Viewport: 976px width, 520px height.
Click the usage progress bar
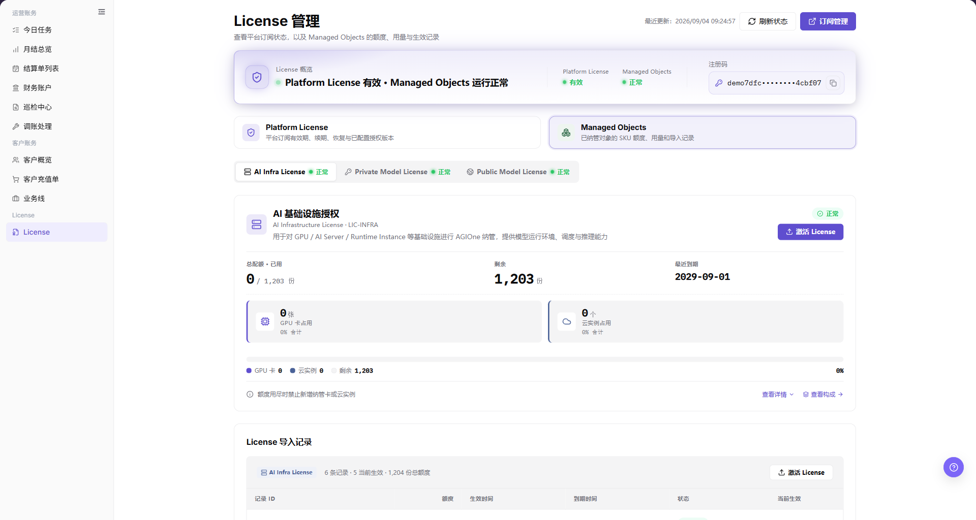545,360
